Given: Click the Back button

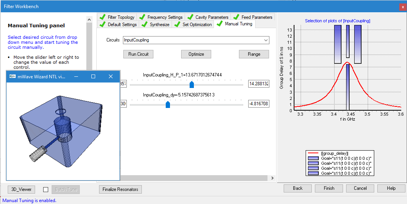Looking at the screenshot, I should click(298, 188).
